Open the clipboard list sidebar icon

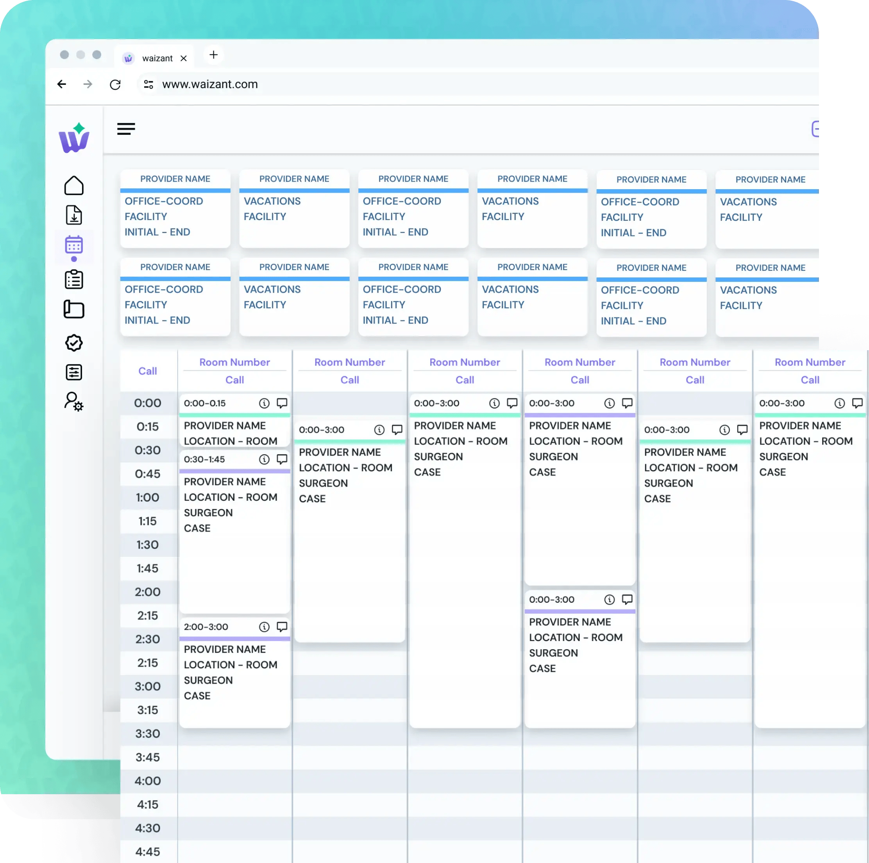(74, 279)
